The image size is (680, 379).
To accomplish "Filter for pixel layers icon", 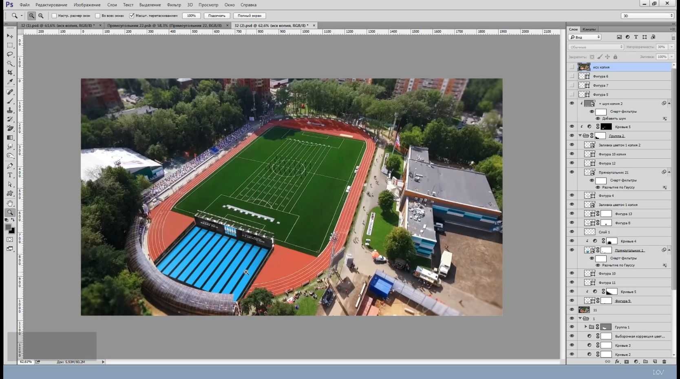I will click(619, 37).
